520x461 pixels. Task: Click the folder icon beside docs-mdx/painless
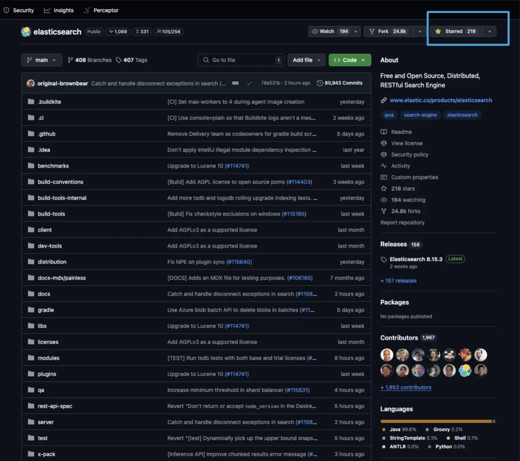coord(31,278)
